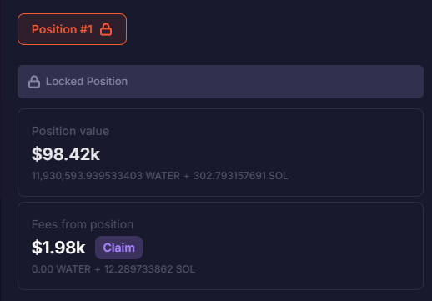Click the Locked Position banner text
This screenshot has height=301, width=432.
(87, 82)
